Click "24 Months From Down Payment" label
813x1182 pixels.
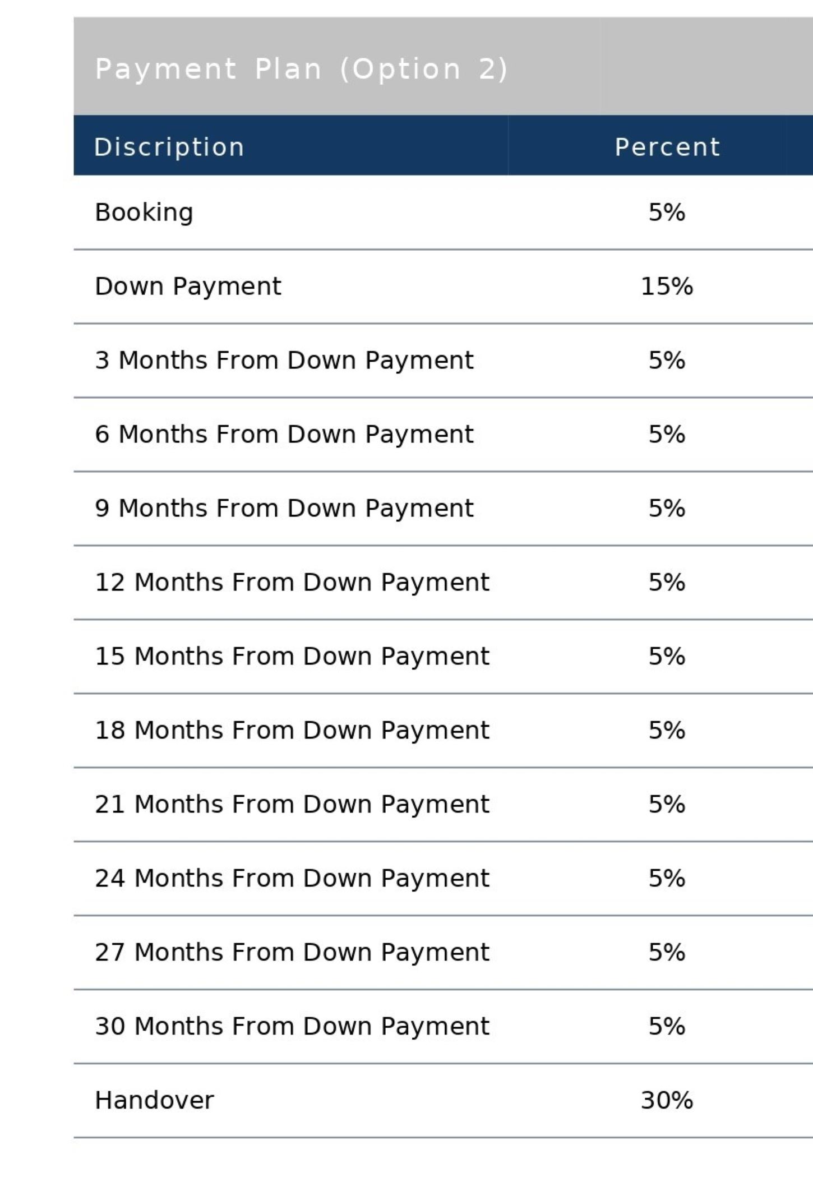tap(292, 879)
